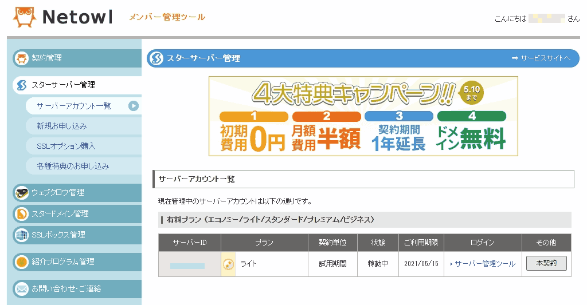
Task: Select スターサーバー管理 in the sidebar
Action: coord(77,85)
